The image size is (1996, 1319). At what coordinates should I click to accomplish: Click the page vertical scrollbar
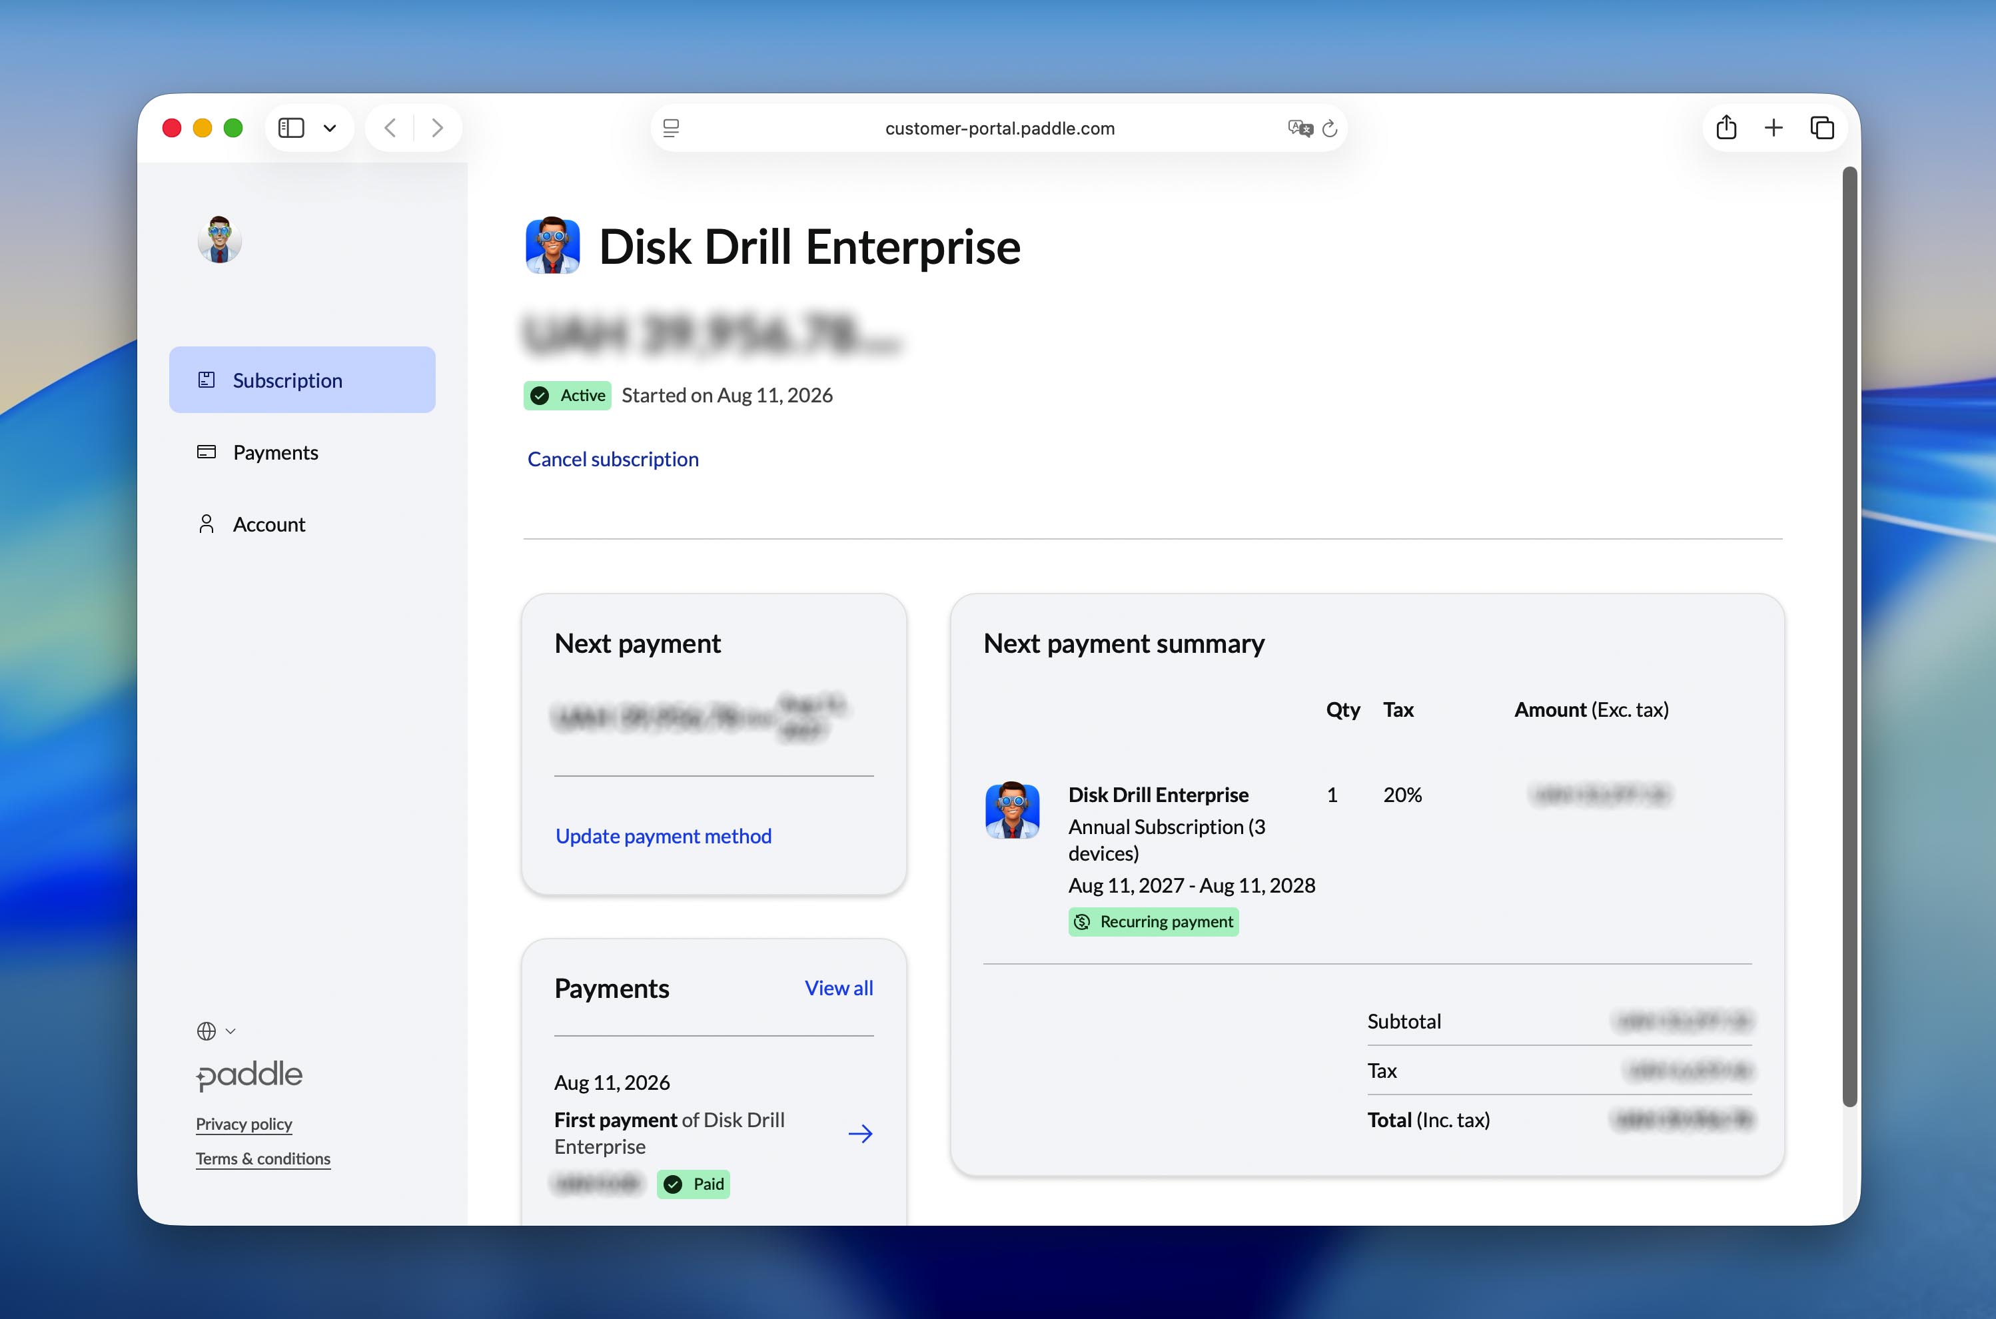pos(1849,637)
